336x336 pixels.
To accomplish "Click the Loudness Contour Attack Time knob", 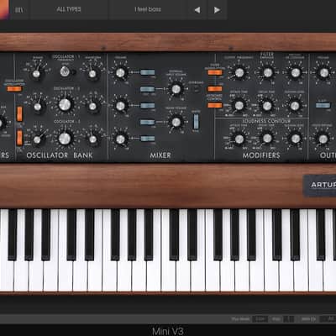I will [x=239, y=139].
